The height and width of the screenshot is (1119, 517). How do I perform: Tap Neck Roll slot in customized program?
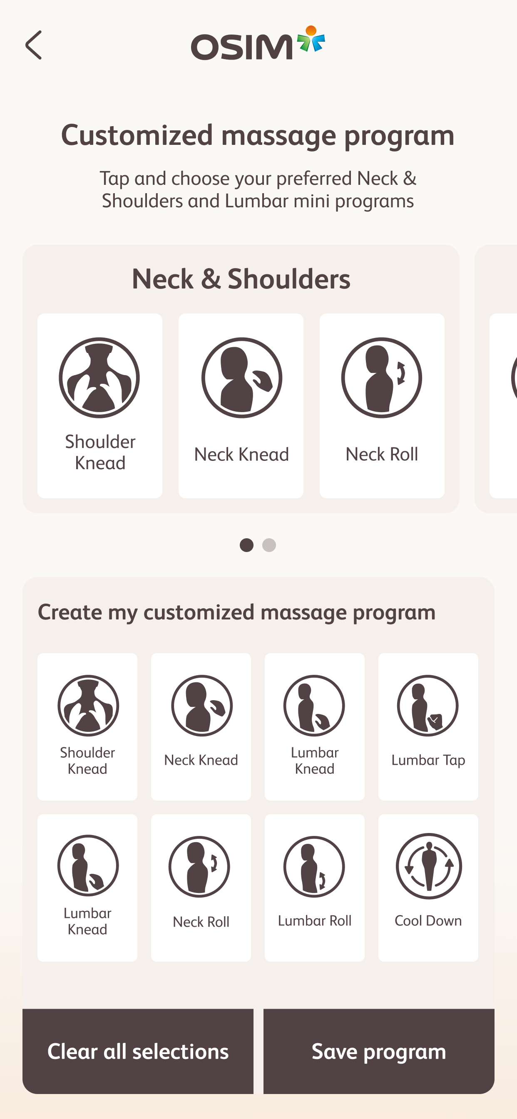(x=201, y=888)
